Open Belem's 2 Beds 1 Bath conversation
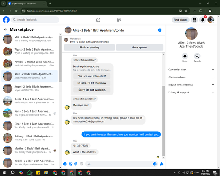This screenshot has height=176, width=220. [29, 163]
